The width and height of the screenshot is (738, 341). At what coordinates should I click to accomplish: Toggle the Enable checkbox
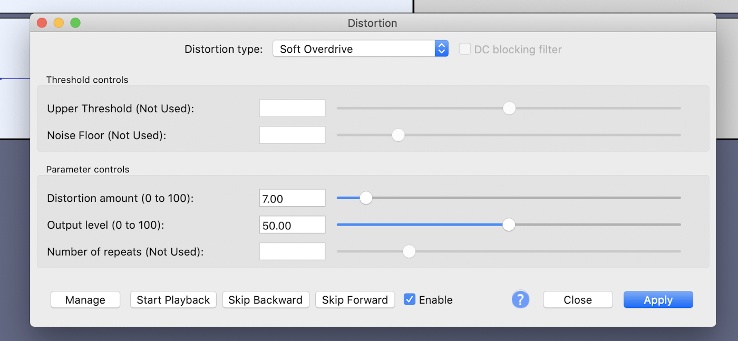click(x=410, y=299)
